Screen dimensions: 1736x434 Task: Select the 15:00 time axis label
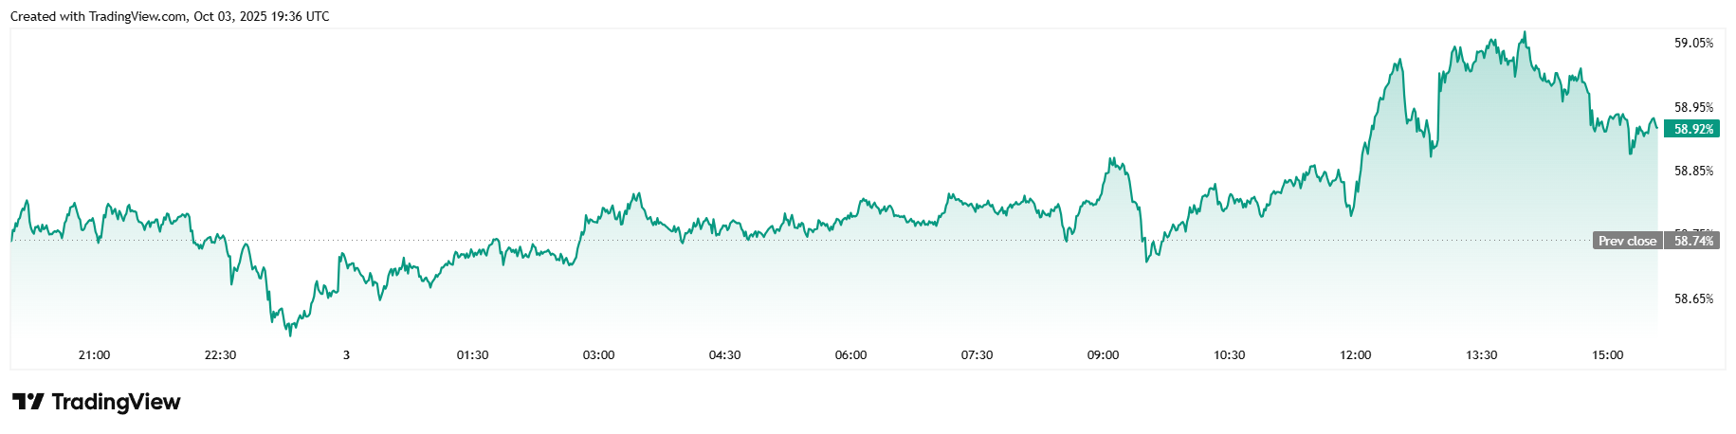pyautogui.click(x=1607, y=355)
